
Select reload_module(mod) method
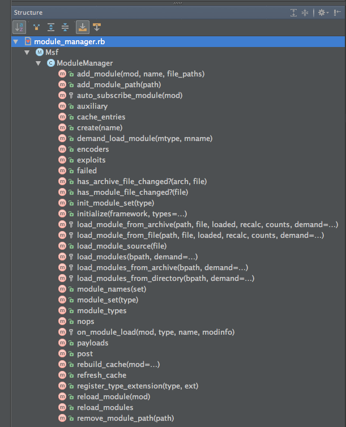click(113, 397)
